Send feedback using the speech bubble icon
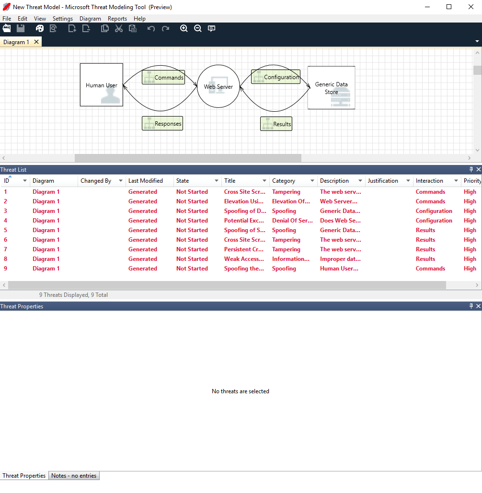Viewport: 482px width, 493px height. 211,28
